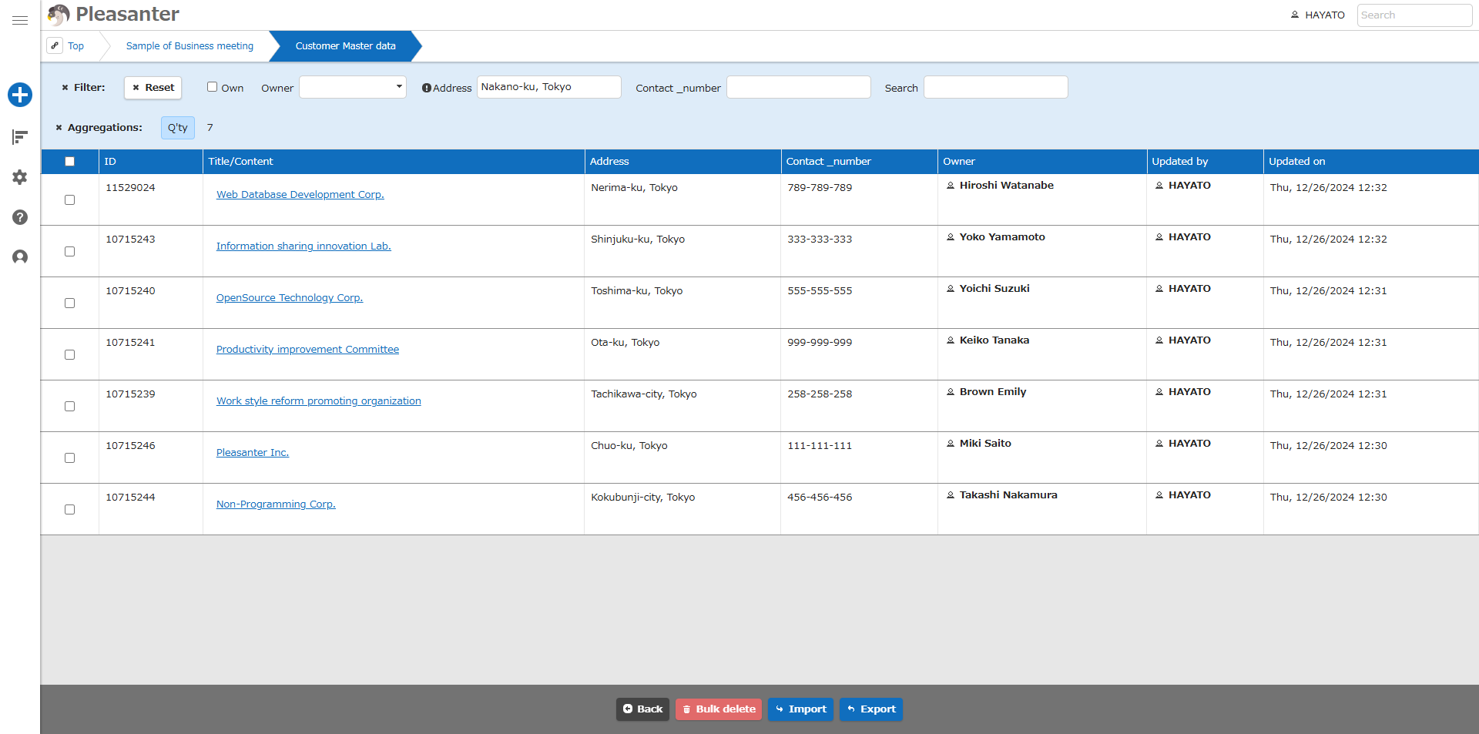The height and width of the screenshot is (734, 1479).
Task: Select the Pleasanter Inc. row checkbox
Action: 69,458
